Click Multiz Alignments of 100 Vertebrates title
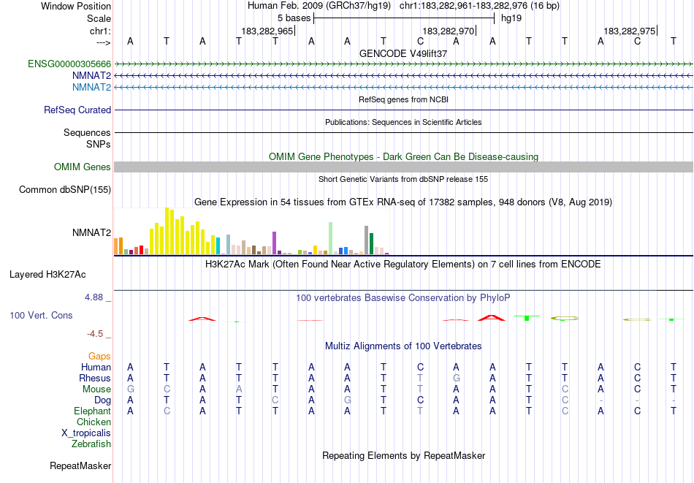694x483 pixels. pyautogui.click(x=403, y=346)
